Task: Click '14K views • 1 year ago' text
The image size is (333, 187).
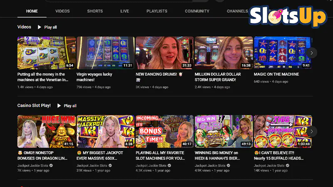Action: tap(271, 170)
